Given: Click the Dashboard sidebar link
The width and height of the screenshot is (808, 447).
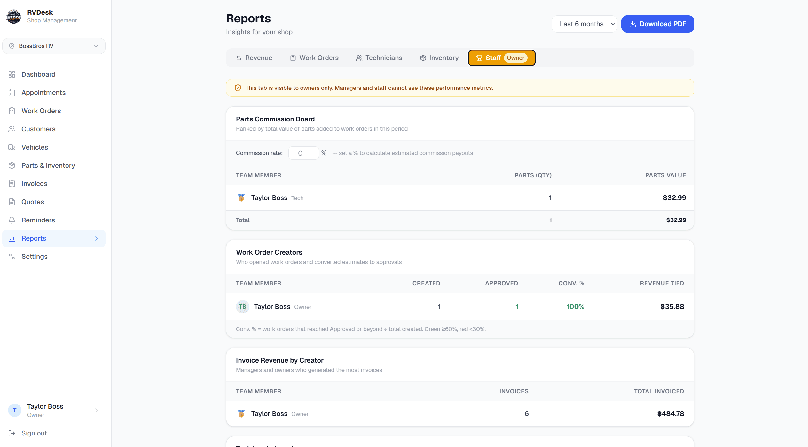Looking at the screenshot, I should (x=54, y=74).
